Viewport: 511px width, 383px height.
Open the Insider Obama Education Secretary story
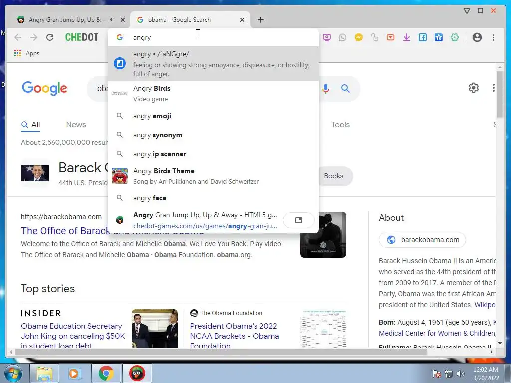(73, 336)
